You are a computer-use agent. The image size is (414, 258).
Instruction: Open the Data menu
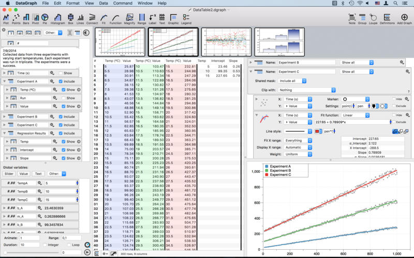coord(103,3)
